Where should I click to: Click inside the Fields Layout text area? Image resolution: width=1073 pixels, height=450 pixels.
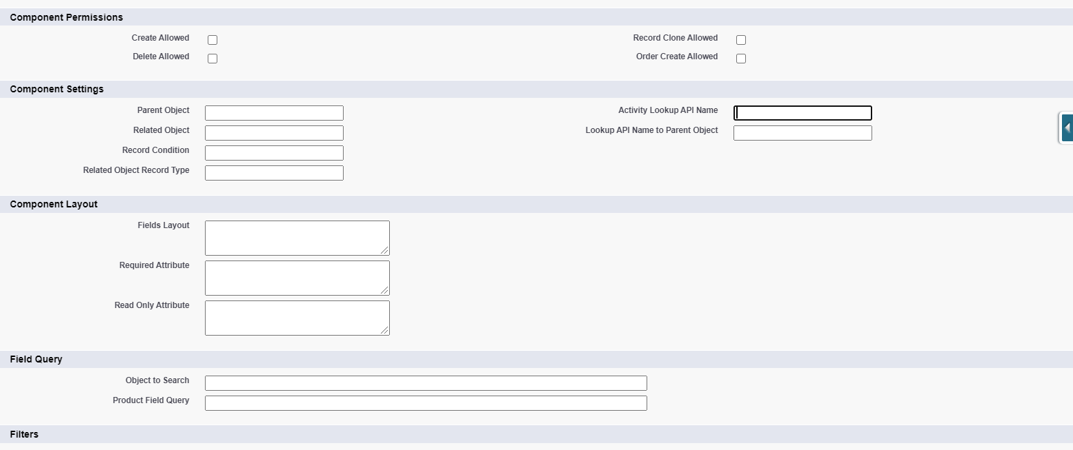tap(297, 238)
